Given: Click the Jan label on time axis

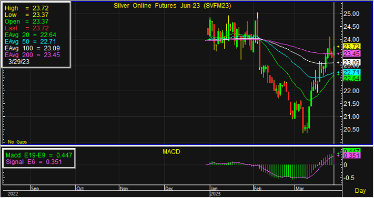Looking at the screenshot, I should pyautogui.click(x=215, y=189).
